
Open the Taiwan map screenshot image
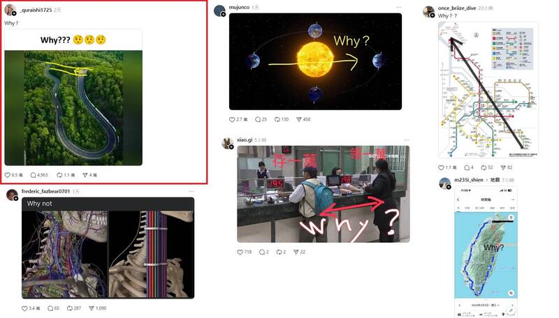click(486, 252)
